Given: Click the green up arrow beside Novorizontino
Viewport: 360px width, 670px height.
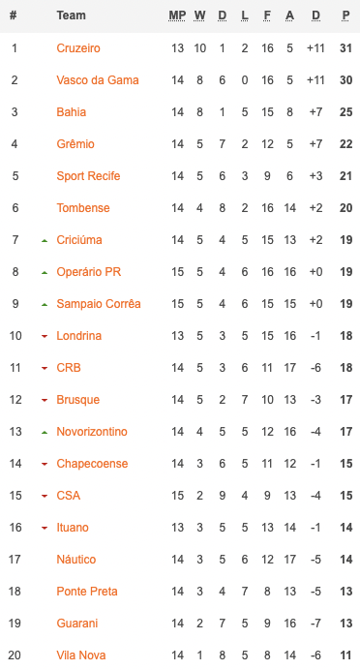Looking at the screenshot, I should pyautogui.click(x=44, y=433).
